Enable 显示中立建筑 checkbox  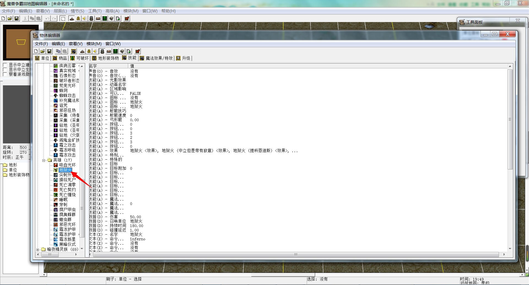(x=5, y=65)
